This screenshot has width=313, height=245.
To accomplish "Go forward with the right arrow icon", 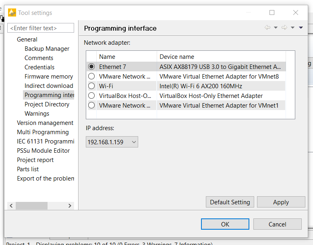I will 284,27.
